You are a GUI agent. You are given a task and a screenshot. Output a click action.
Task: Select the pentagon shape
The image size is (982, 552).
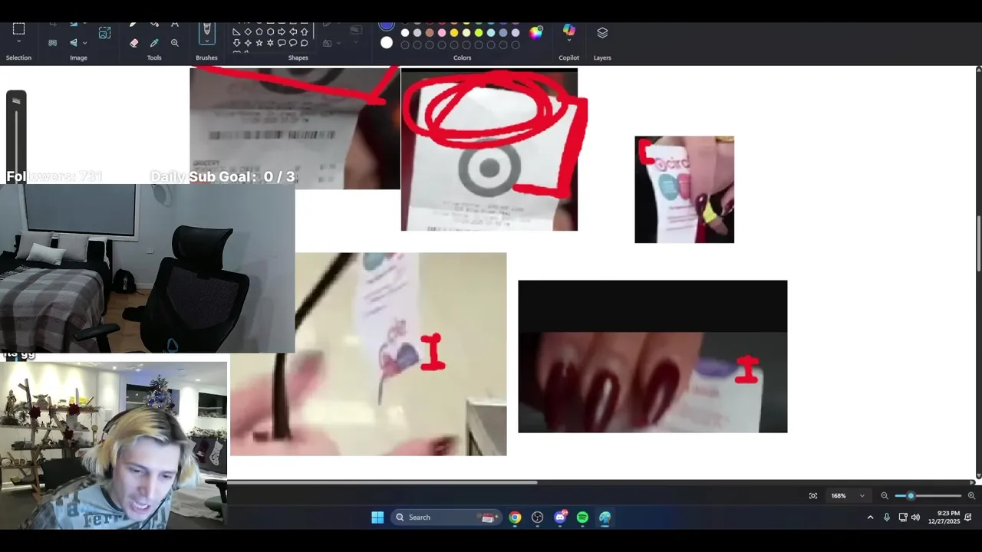point(259,32)
